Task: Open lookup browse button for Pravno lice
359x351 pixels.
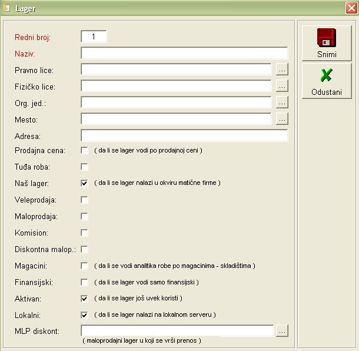Action: pyautogui.click(x=282, y=69)
